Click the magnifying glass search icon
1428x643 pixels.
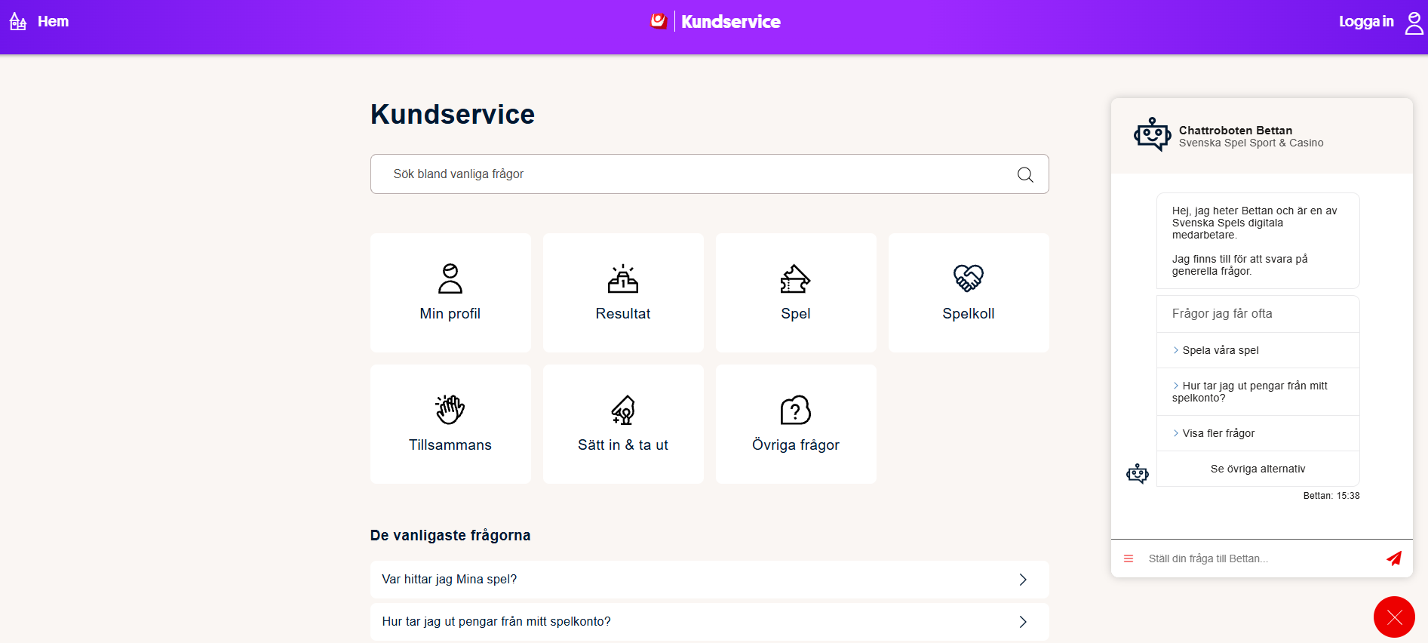[x=1025, y=174]
